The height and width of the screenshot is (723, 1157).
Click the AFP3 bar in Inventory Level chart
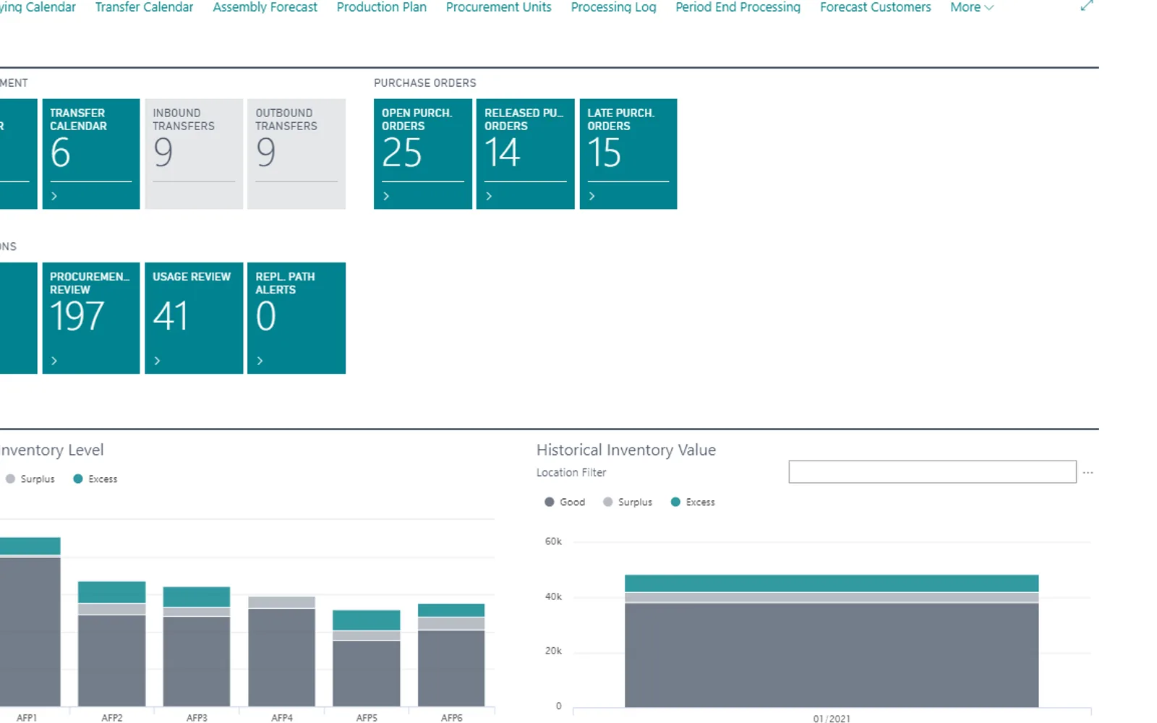[197, 646]
